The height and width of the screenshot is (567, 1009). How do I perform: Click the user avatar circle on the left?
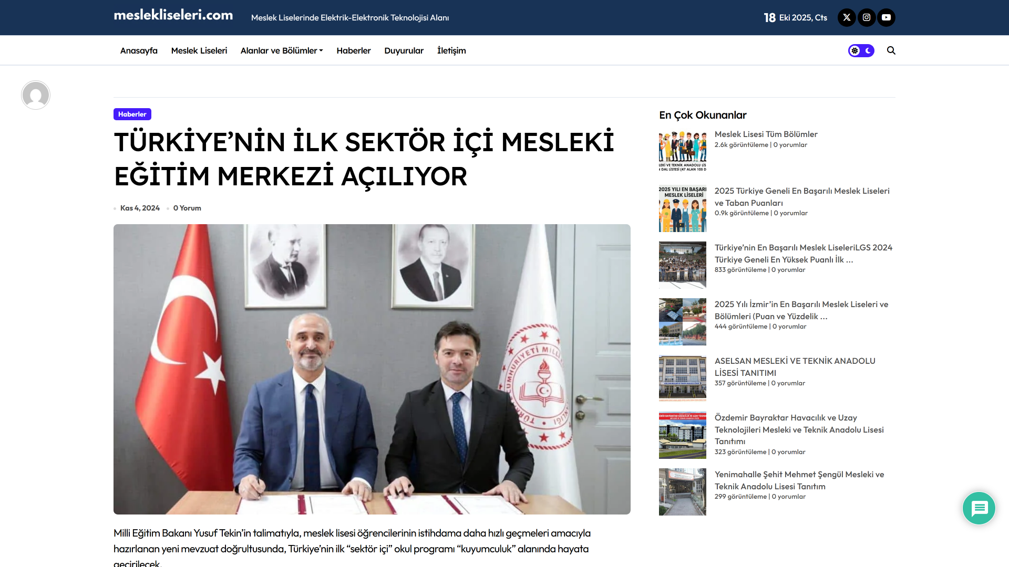[x=35, y=95]
